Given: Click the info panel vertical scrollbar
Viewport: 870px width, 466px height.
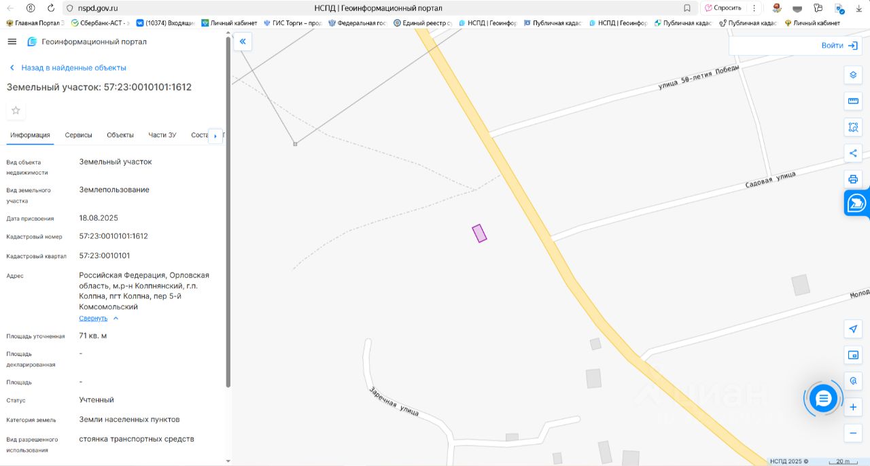Looking at the screenshot, I should coord(228,212).
